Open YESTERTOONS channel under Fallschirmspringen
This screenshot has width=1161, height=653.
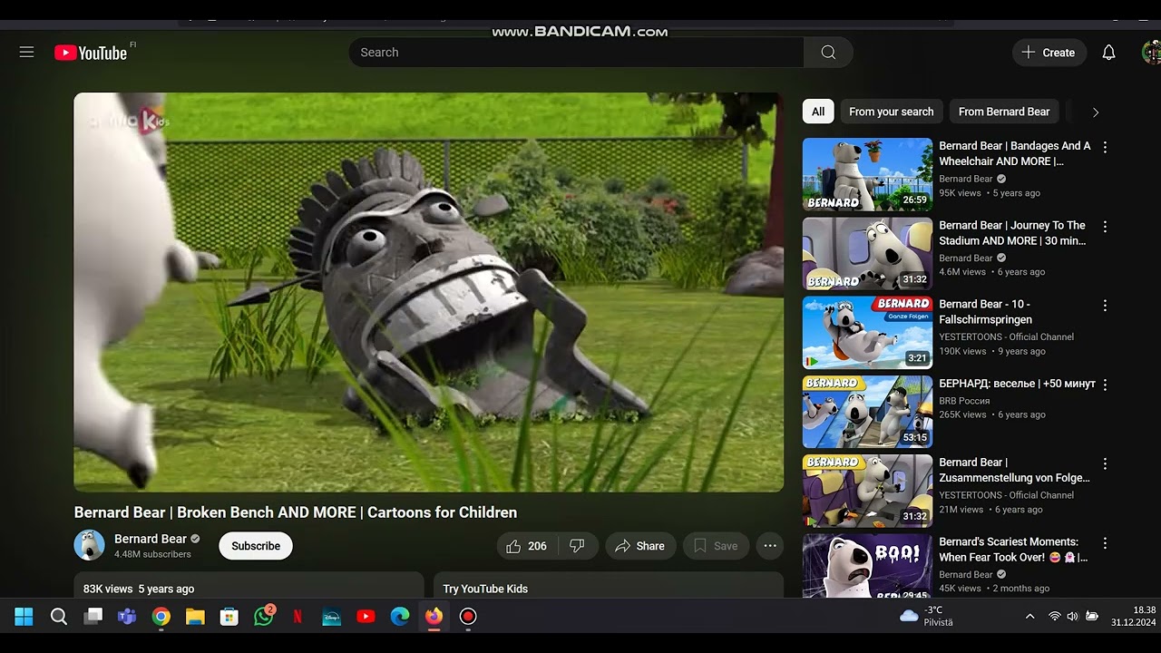[x=1006, y=336]
